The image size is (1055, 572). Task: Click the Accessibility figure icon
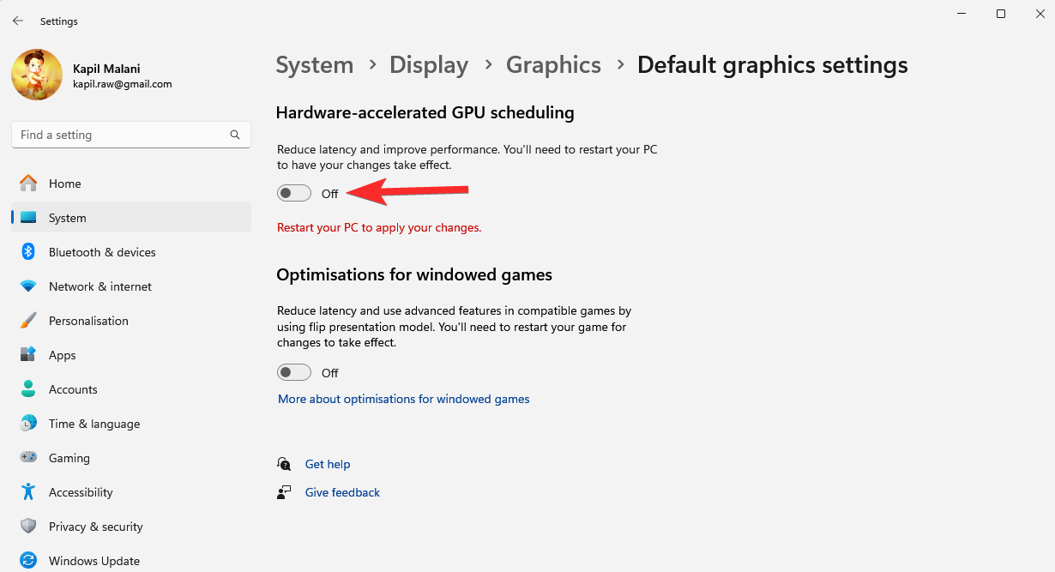pos(28,492)
